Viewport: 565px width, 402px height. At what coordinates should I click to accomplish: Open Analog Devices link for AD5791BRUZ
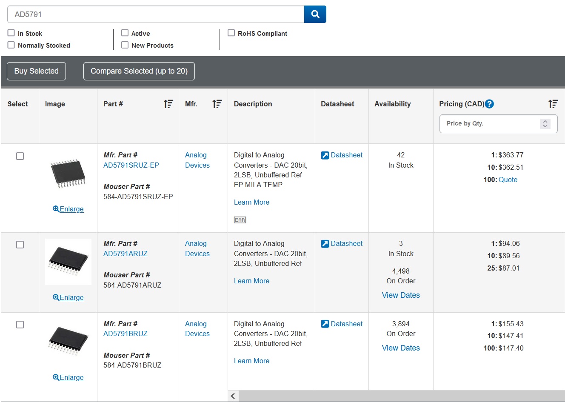197,329
